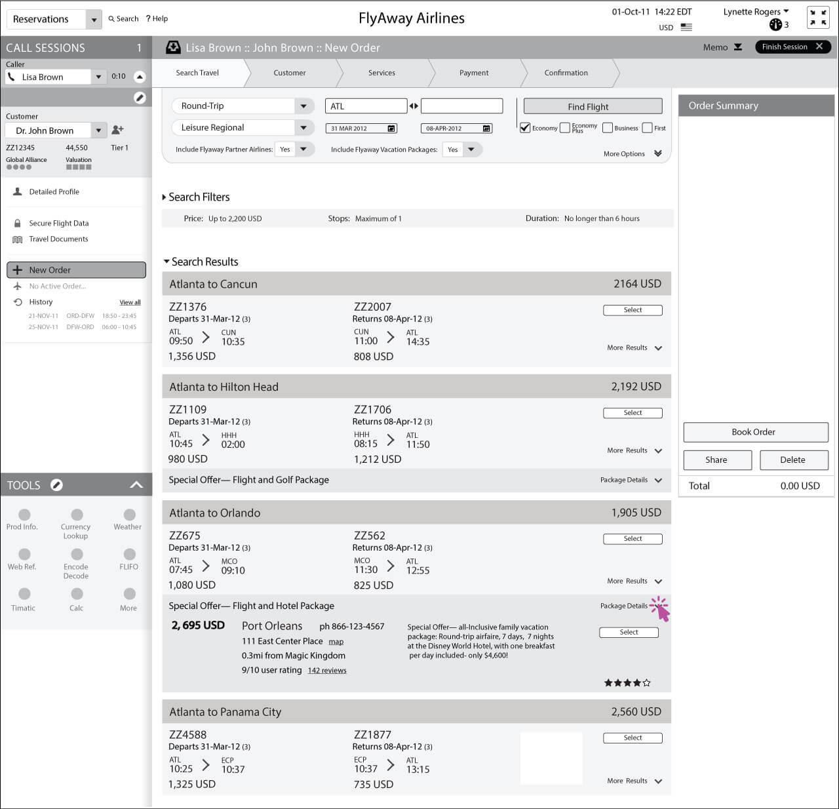Open the FLIFO tool
The image size is (839, 809).
[x=129, y=555]
